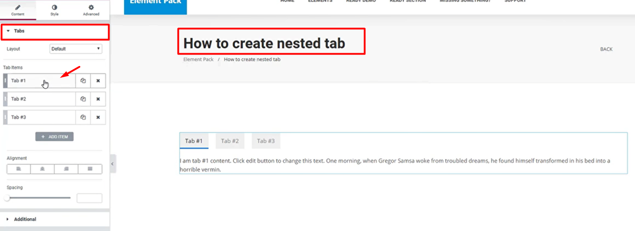Collapse the editor side panel
Screen dimensions: 635x231
pyautogui.click(x=113, y=164)
